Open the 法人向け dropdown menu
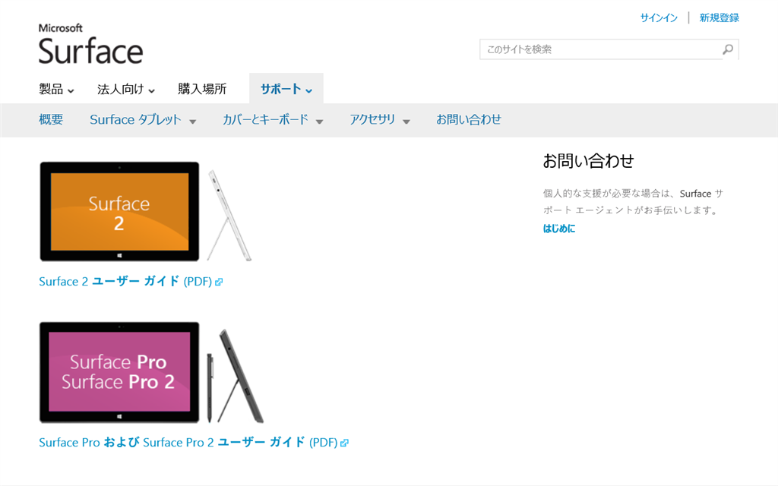778x486 pixels. (x=126, y=90)
